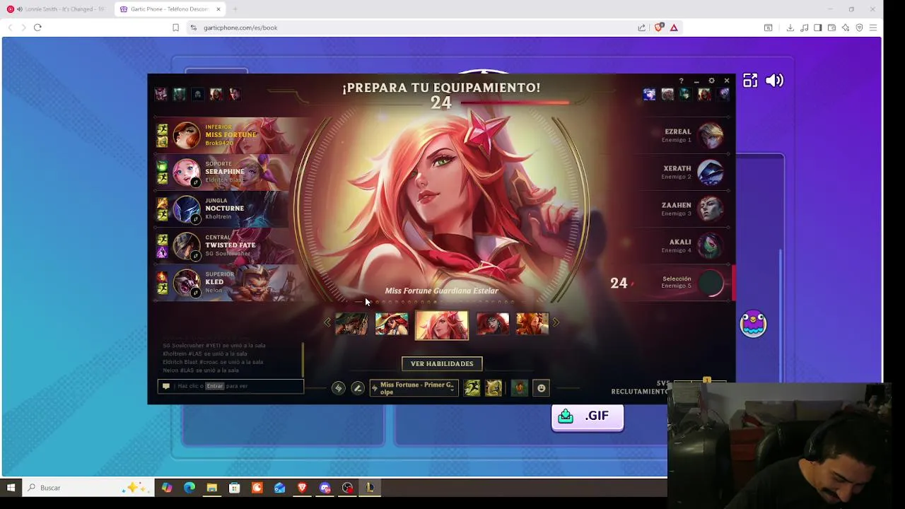Image resolution: width=905 pixels, height=509 pixels.
Task: Open a new browser tab
Action: pyautogui.click(x=235, y=9)
